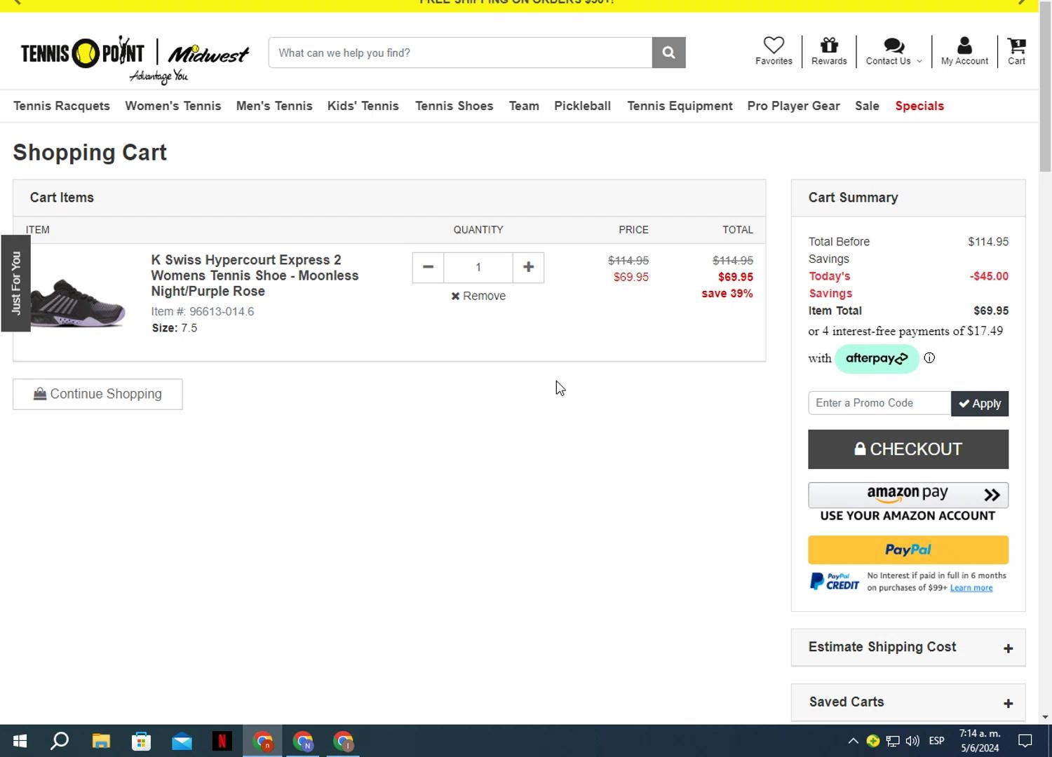Open My Account user icon

[x=964, y=50]
